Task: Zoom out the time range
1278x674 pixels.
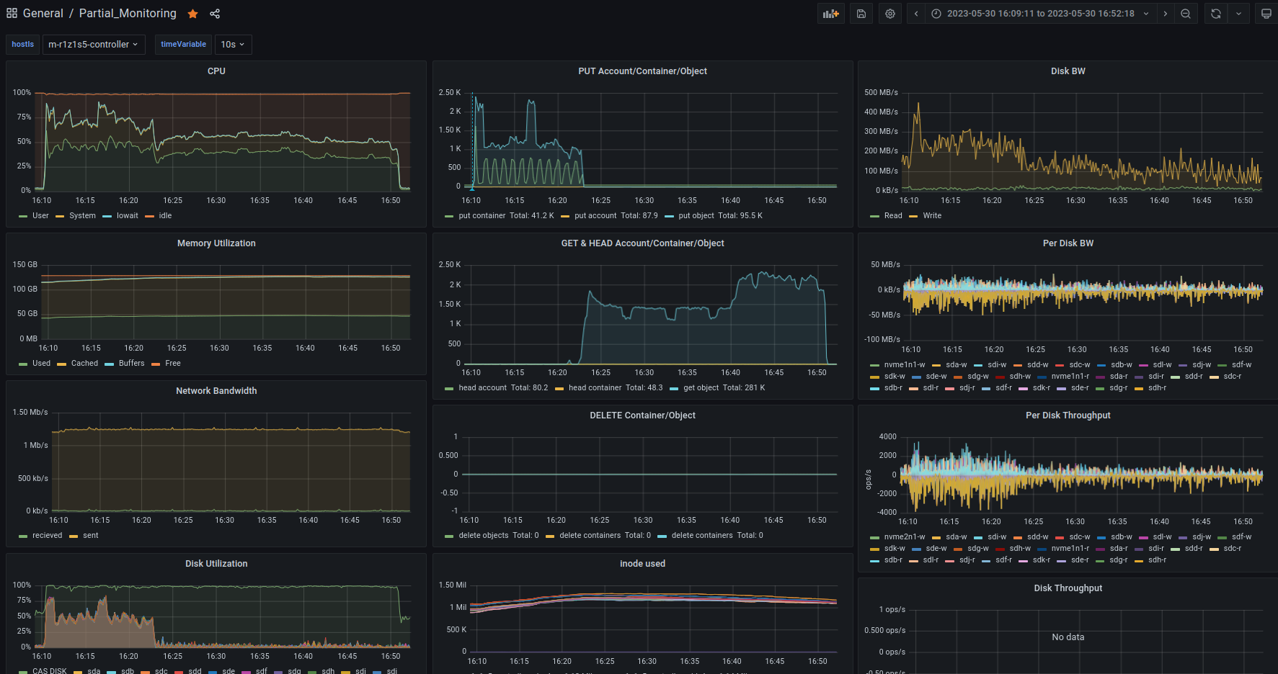Action: 1186,14
